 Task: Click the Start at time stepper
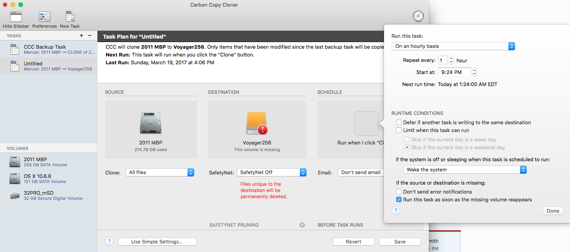[474, 72]
